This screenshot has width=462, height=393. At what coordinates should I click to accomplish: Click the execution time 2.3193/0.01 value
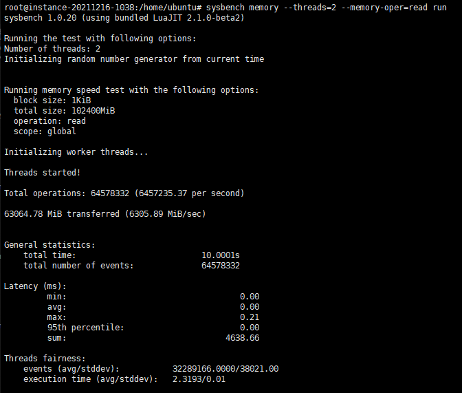click(x=199, y=379)
